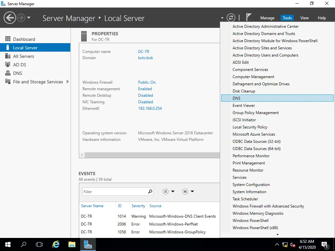Click Remote management Enabled link

[145, 89]
